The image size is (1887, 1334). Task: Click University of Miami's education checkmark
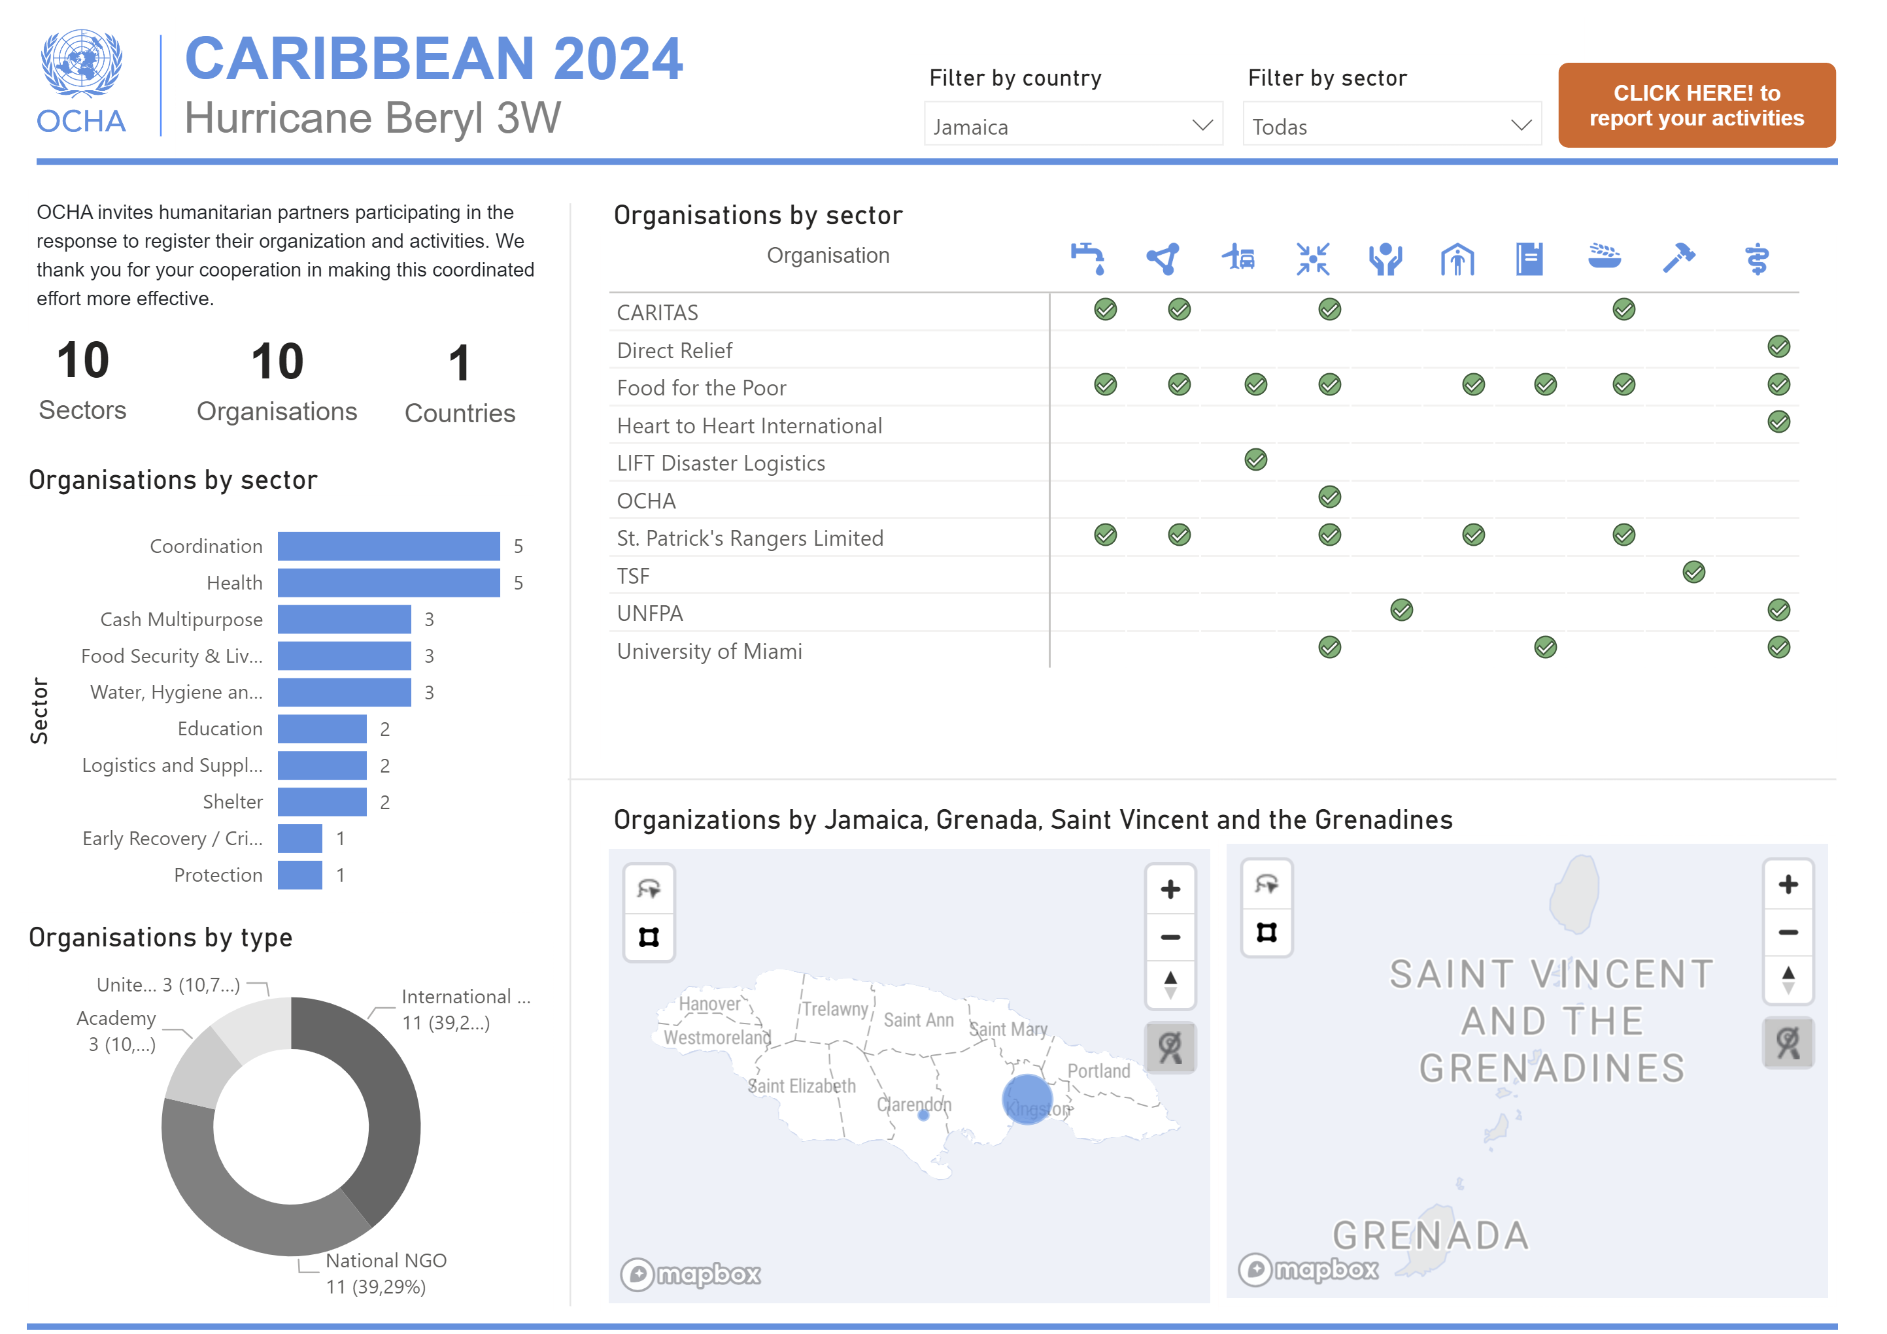coord(1545,647)
